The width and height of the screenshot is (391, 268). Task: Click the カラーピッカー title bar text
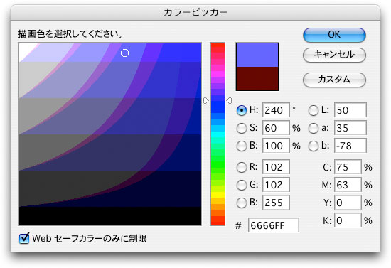[195, 12]
